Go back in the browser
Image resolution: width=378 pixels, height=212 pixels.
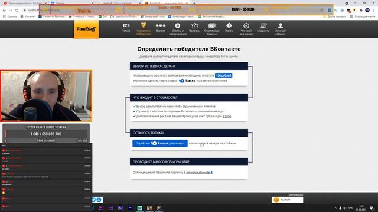click(4, 11)
